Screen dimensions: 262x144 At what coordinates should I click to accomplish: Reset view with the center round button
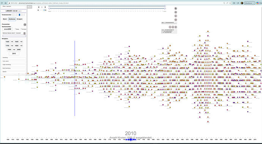[x=173, y=27]
